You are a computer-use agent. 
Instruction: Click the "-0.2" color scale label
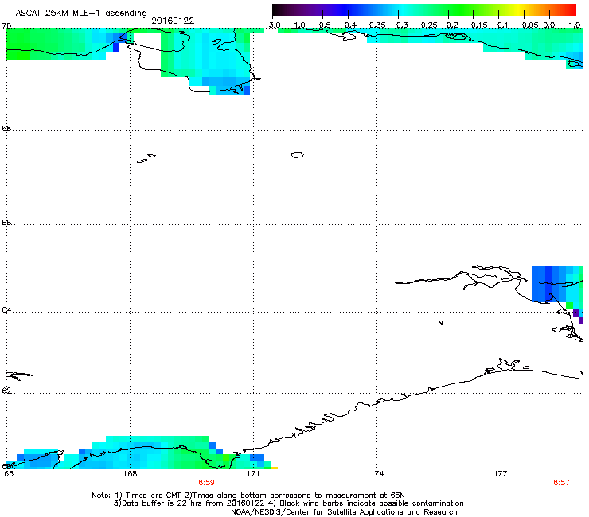(450, 25)
